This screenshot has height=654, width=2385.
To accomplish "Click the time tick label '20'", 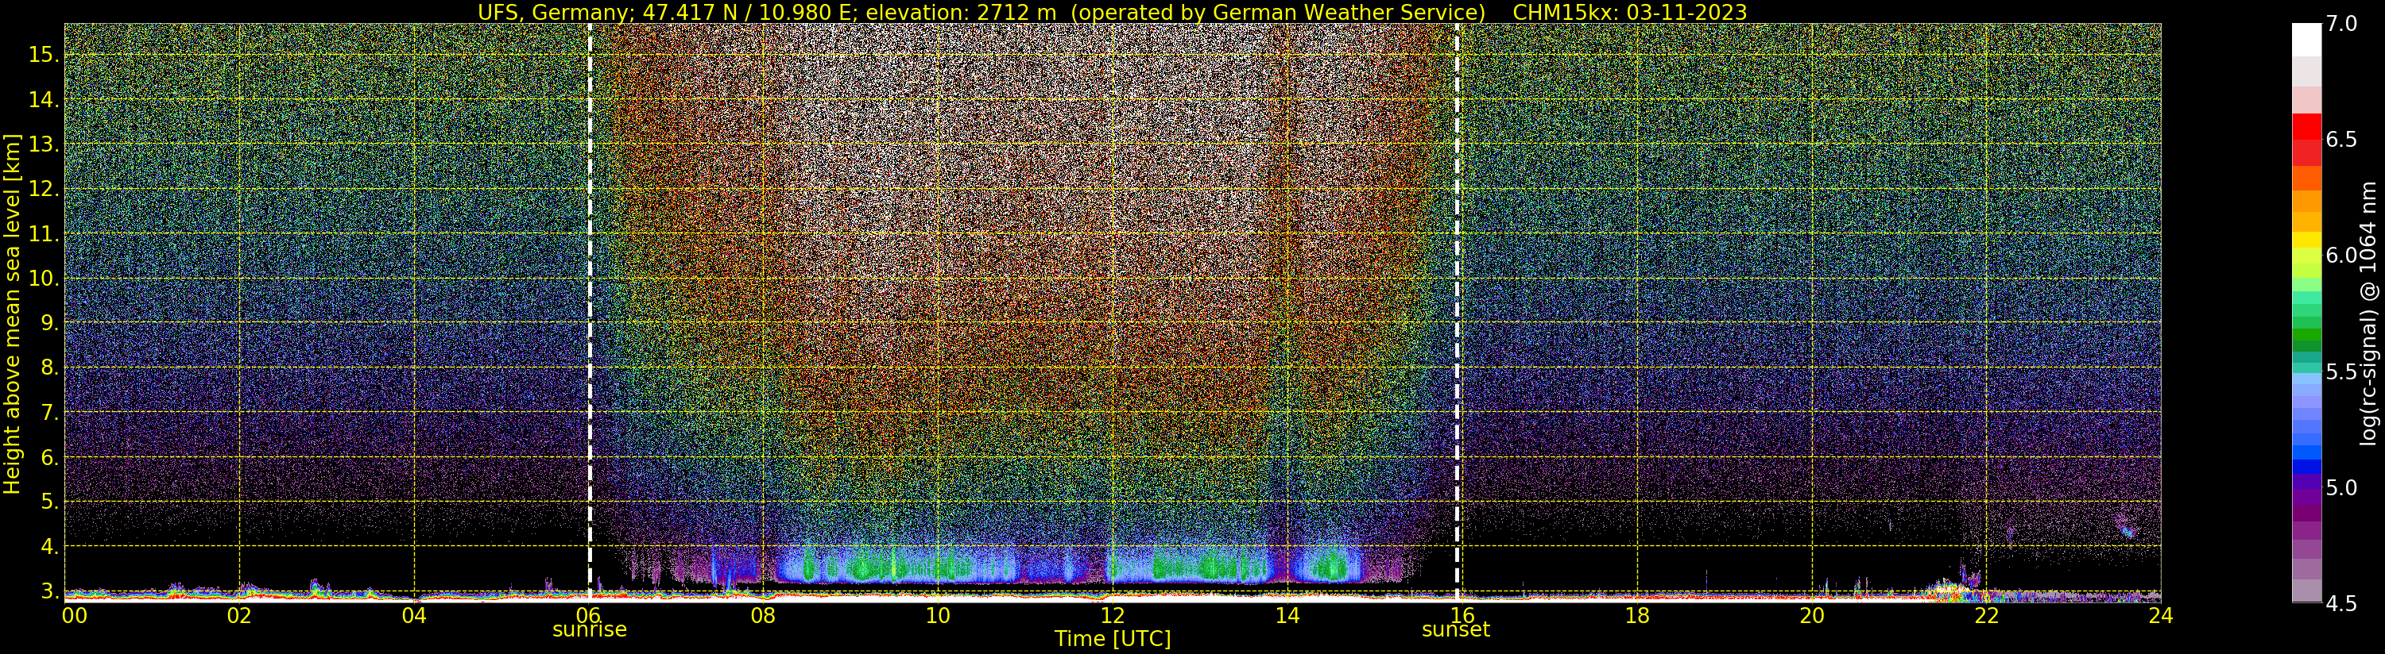I will pos(1812,614).
